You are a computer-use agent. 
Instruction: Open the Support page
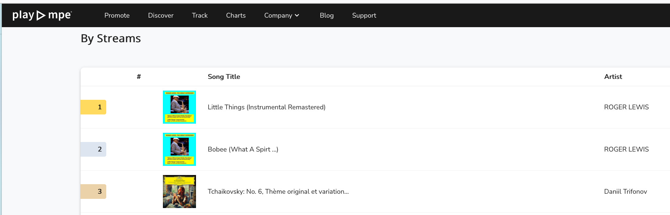(x=364, y=15)
